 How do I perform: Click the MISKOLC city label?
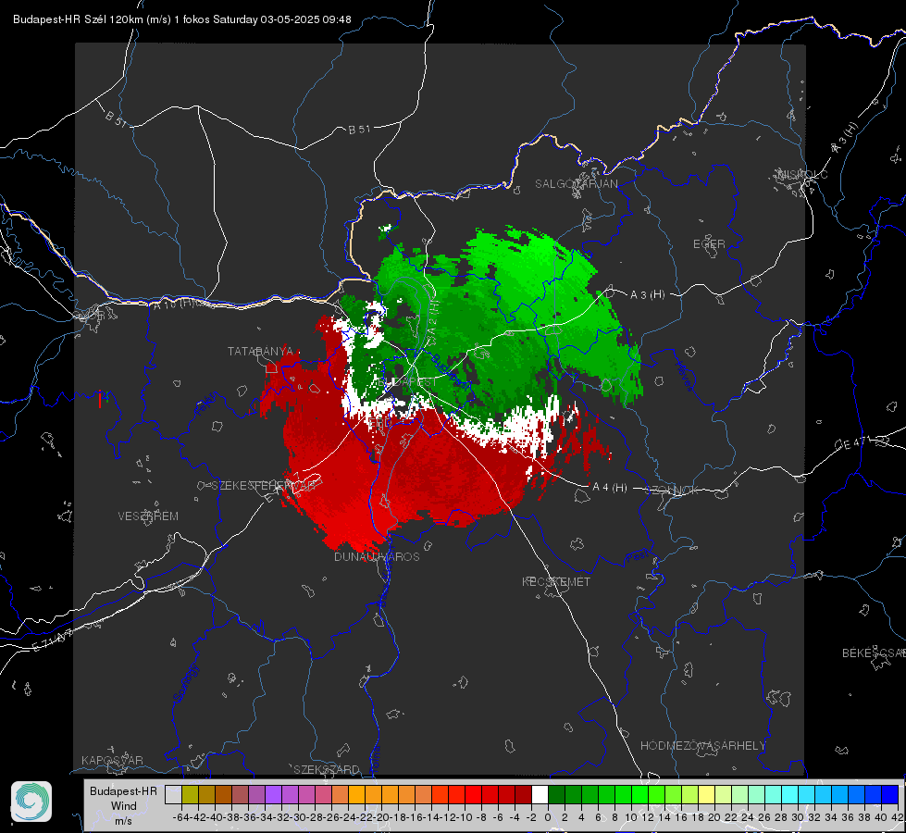tap(802, 174)
